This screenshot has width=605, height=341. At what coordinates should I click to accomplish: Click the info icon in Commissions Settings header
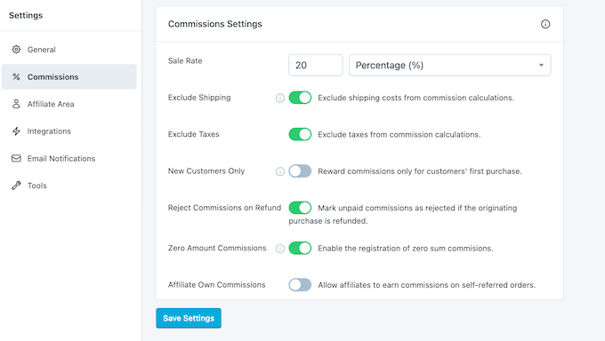click(545, 24)
